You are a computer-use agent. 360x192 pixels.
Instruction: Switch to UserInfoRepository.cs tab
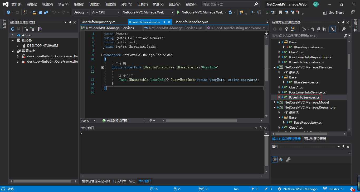[x=99, y=22]
